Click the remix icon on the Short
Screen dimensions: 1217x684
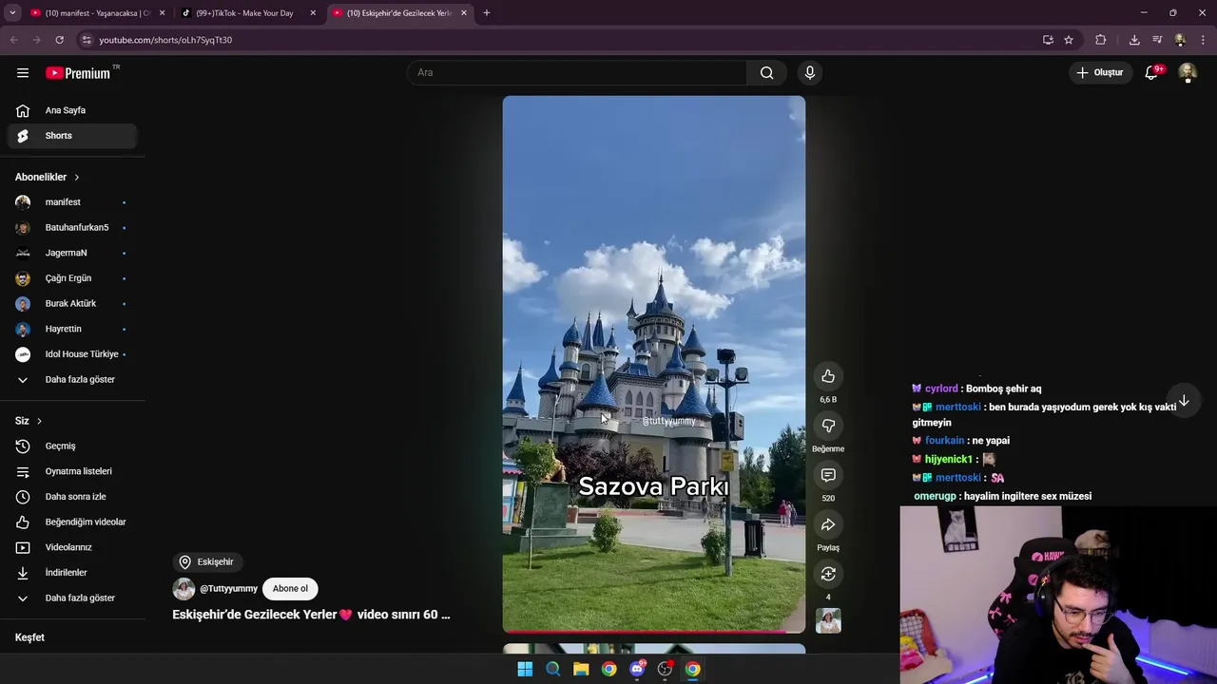tap(828, 574)
